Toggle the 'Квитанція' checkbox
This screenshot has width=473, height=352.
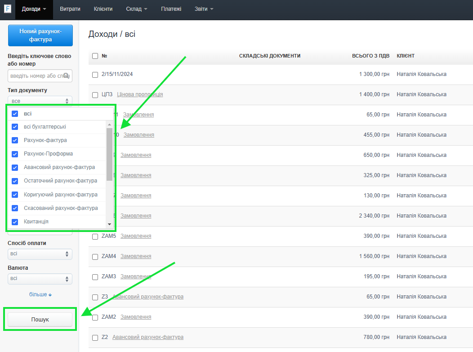click(15, 222)
